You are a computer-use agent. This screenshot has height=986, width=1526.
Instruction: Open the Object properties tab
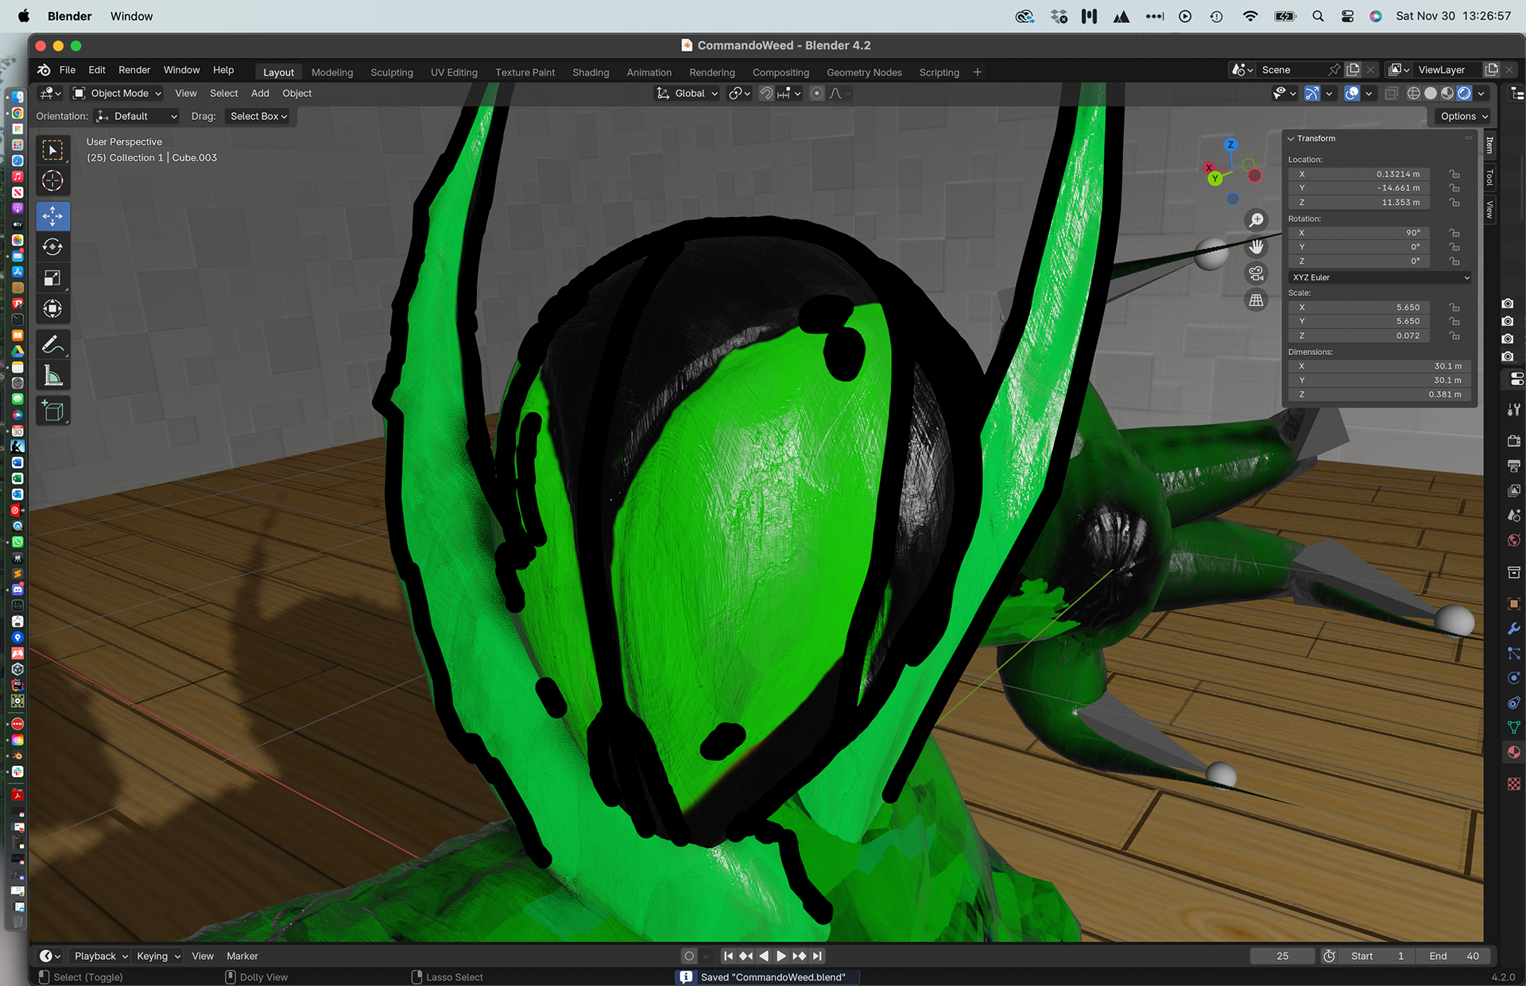1513,604
